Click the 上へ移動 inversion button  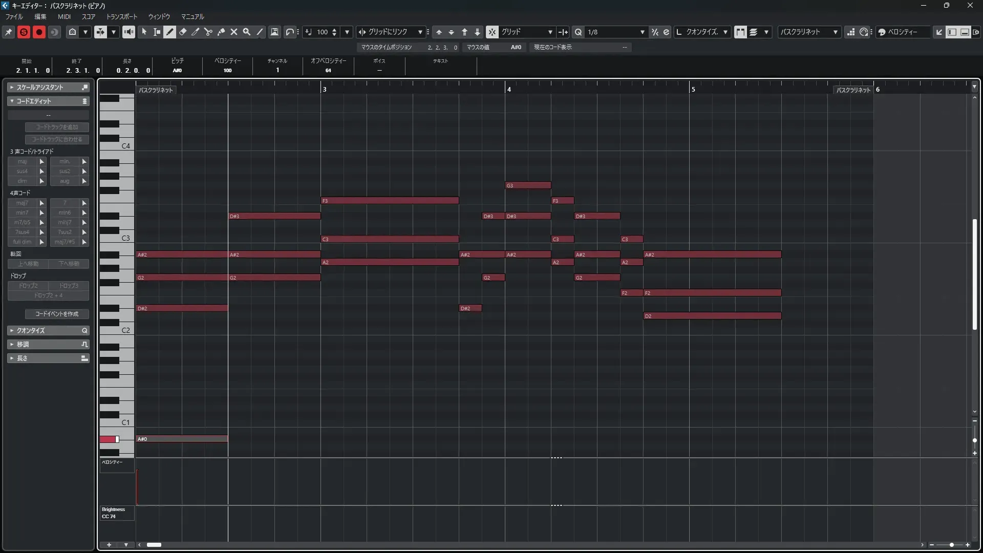click(28, 264)
